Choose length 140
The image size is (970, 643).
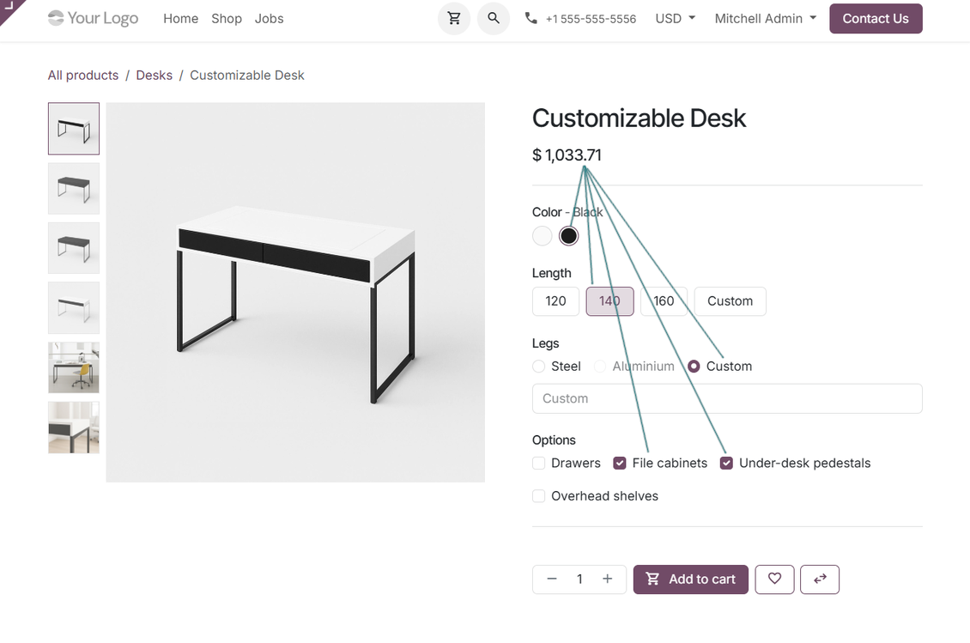point(610,301)
